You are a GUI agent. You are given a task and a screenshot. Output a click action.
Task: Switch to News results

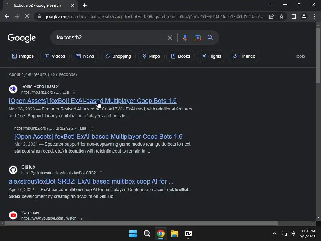tap(85, 56)
